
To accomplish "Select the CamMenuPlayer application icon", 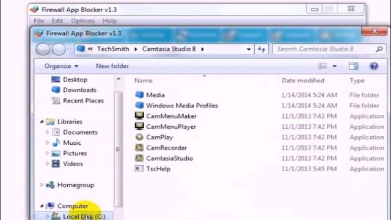I will pyautogui.click(x=139, y=127).
